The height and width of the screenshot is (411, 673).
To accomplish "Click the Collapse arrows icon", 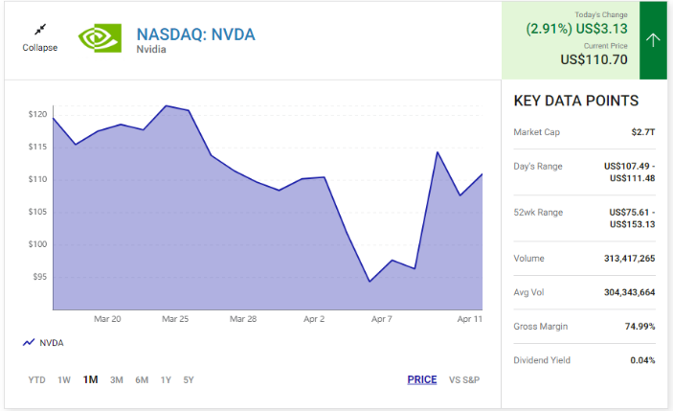I will (x=40, y=30).
